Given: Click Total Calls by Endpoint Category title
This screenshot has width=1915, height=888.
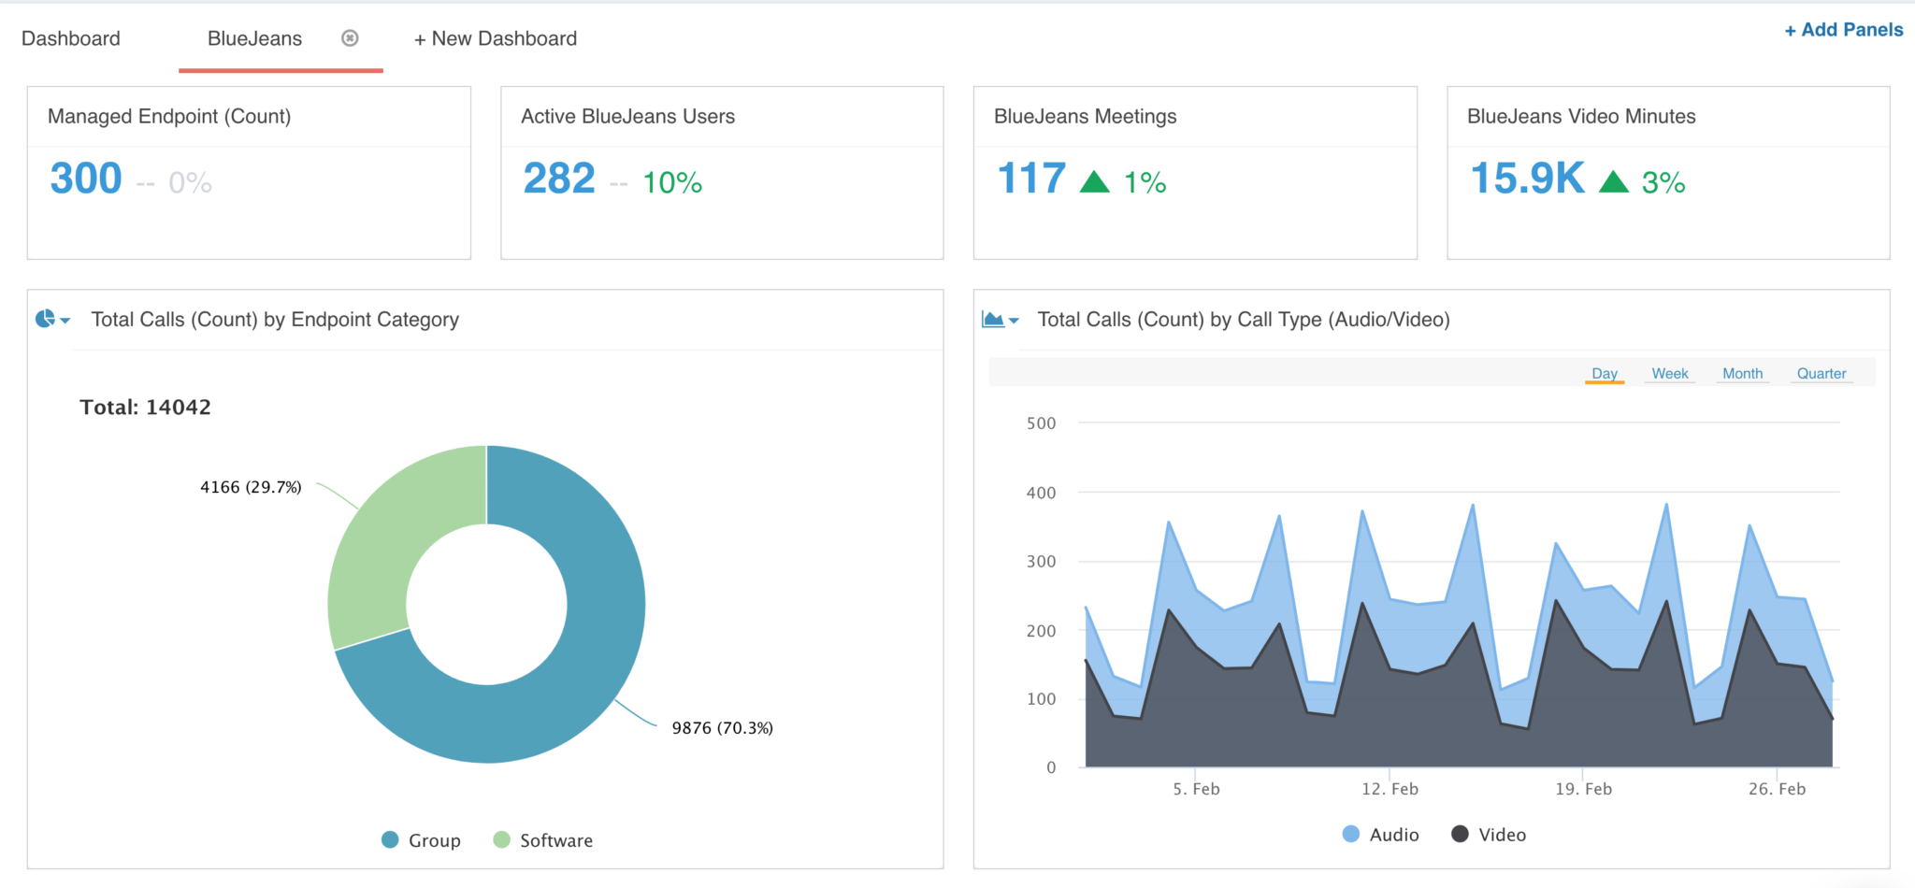Looking at the screenshot, I should 275,320.
